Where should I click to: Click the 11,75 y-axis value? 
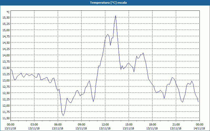click(6, 112)
